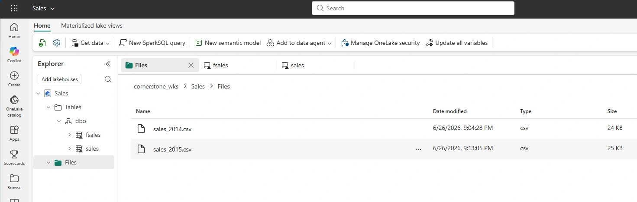Open Apps in the left sidebar
Screen dimensions: 637x202
[x=14, y=133]
